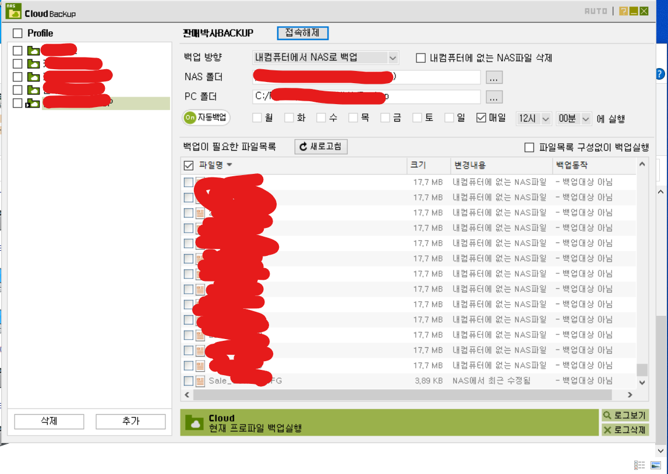Expand the 00분 minute dropdown
668x474 pixels.
click(574, 118)
